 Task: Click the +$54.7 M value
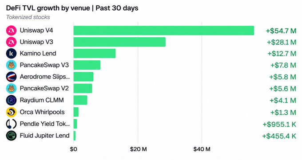(x=281, y=31)
